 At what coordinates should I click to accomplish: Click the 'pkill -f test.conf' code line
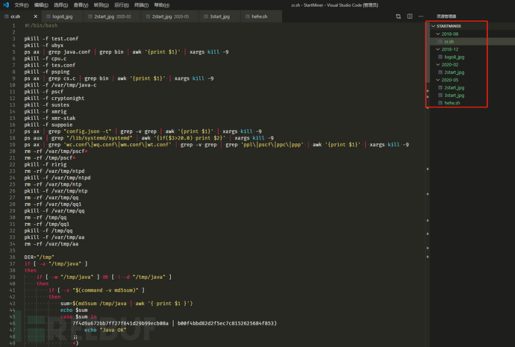(51, 39)
